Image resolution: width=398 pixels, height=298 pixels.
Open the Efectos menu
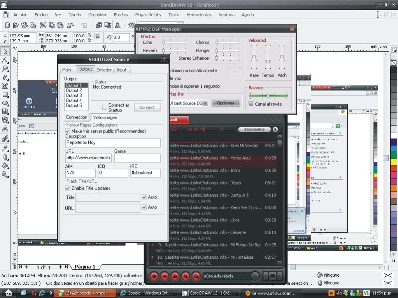tap(121, 15)
